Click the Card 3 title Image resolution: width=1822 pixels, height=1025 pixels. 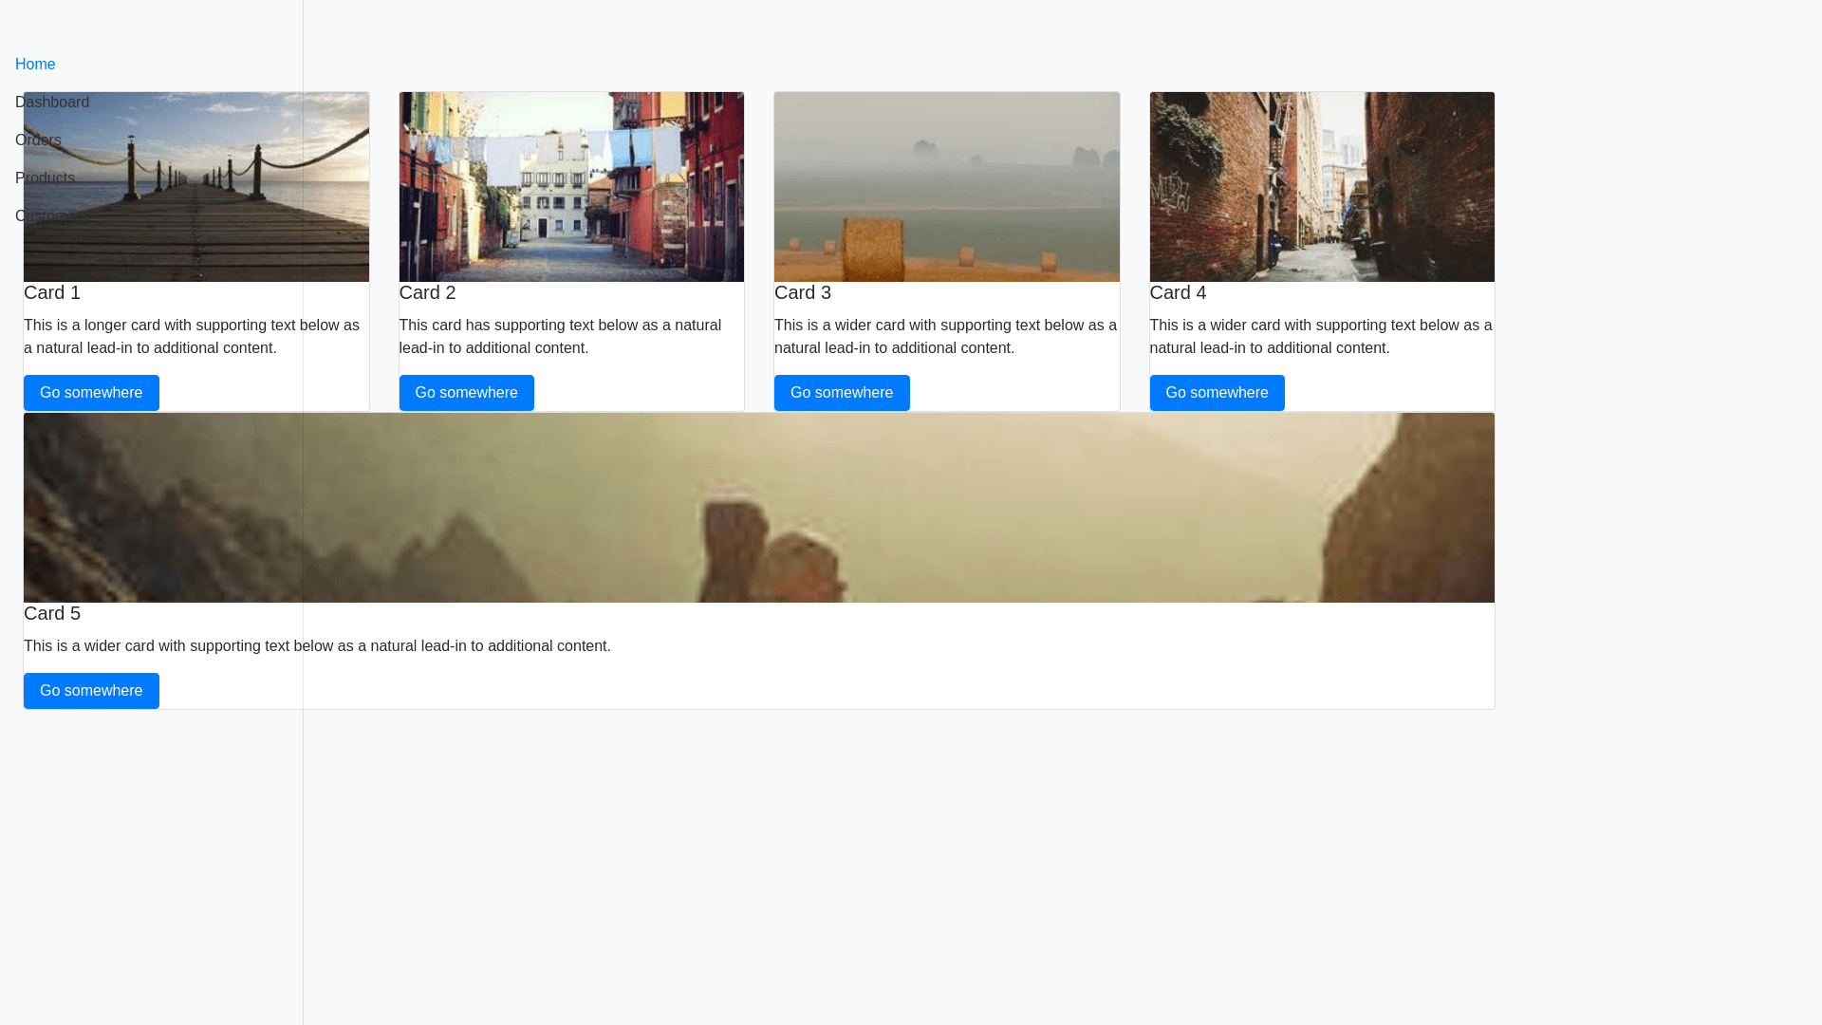coord(803,293)
